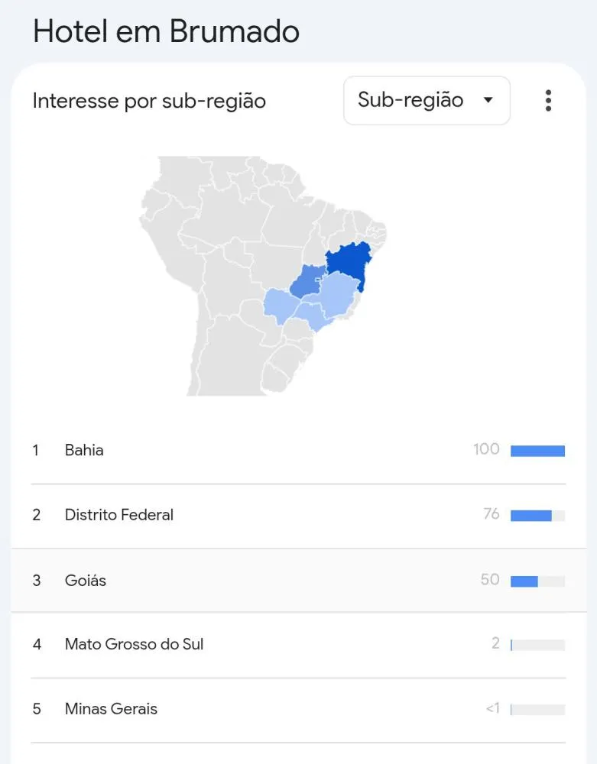
Task: Choose Minas Gerais from the list
Action: 111,709
